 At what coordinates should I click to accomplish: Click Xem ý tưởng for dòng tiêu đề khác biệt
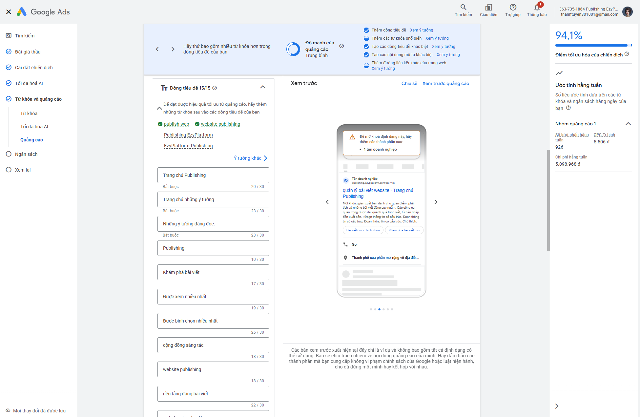pyautogui.click(x=444, y=47)
